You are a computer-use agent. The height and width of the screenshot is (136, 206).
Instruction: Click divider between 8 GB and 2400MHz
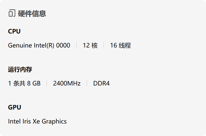coord(47,83)
